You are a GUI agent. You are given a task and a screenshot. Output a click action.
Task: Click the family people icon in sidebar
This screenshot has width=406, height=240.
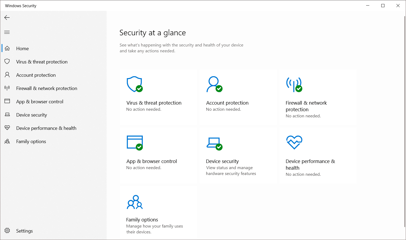coord(7,141)
